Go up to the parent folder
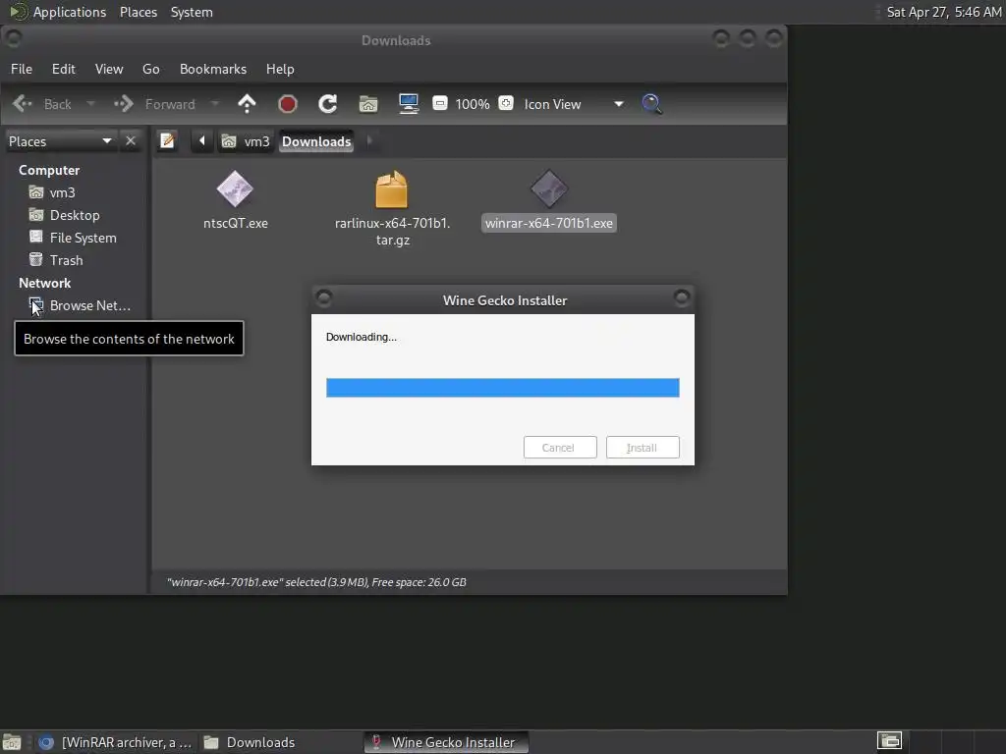Screen dimensions: 1006x754 tap(247, 104)
